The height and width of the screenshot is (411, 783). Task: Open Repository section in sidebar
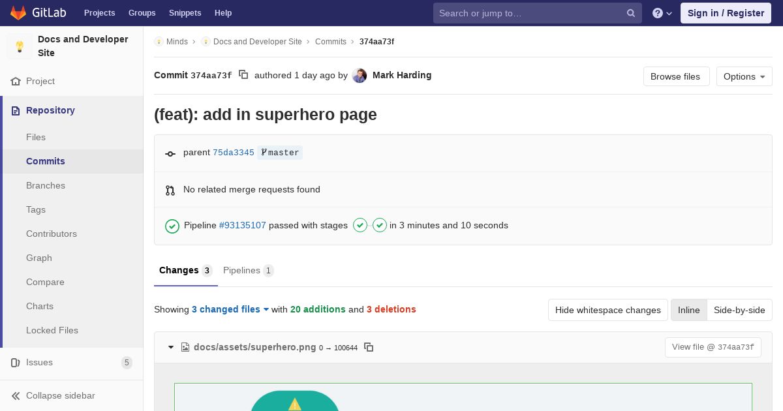(x=50, y=110)
